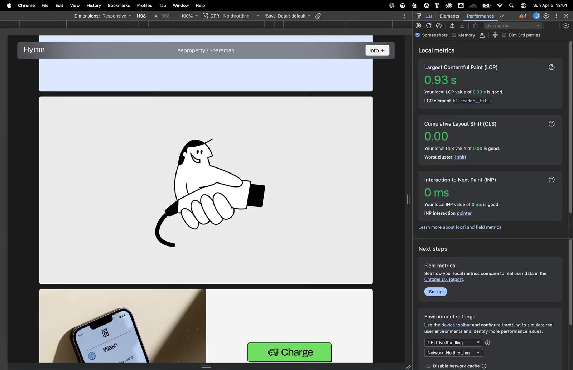Screen dimensions: 573x370
Task: Click the Hymn logo
Action: coord(34,49)
